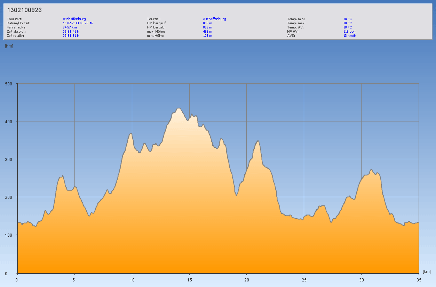The image size is (436, 287).
Task: Click the date value 10.02.2013 09:26:16
Action: (78, 23)
